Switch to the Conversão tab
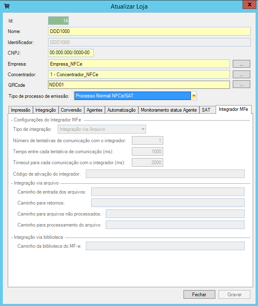The image size is (258, 306). coord(71,110)
